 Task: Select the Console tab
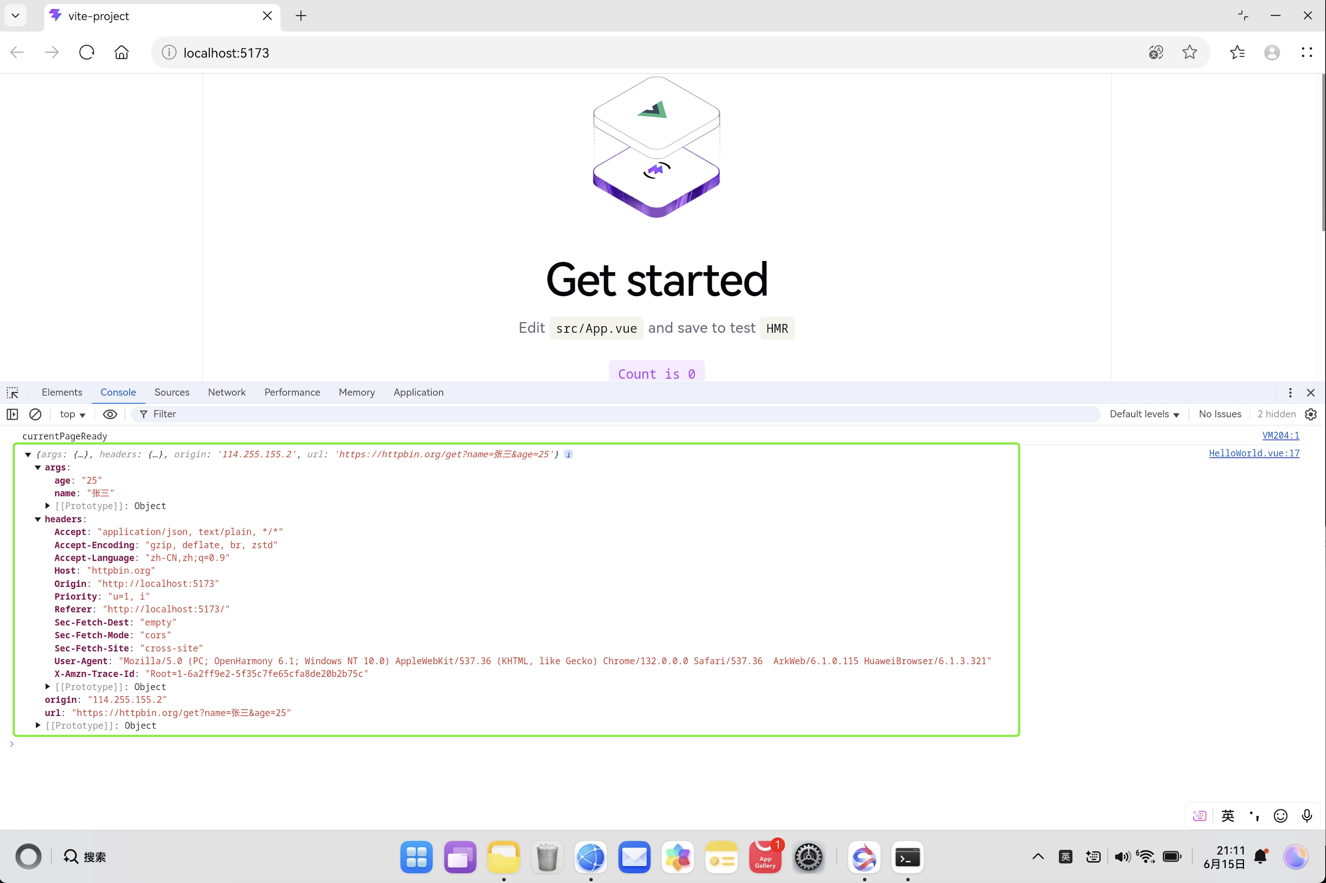(x=118, y=392)
